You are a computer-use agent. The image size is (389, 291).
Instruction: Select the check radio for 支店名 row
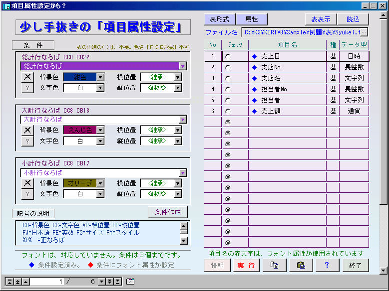[228, 78]
